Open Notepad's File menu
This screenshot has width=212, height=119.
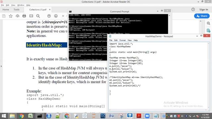coord(111,40)
